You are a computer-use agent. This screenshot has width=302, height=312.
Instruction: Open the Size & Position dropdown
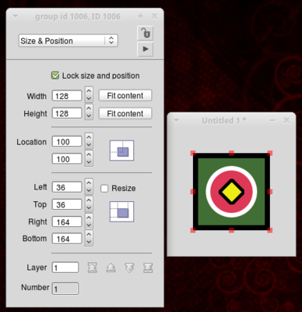[x=68, y=41]
